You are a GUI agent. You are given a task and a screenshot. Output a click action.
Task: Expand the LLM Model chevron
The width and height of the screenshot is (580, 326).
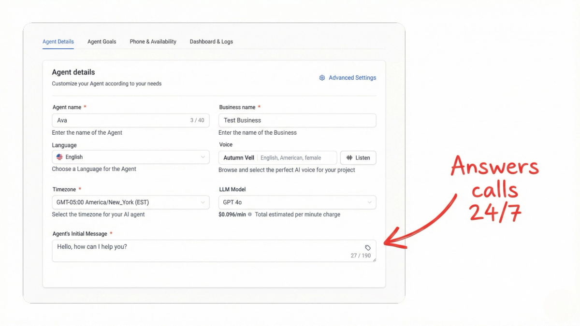(370, 202)
